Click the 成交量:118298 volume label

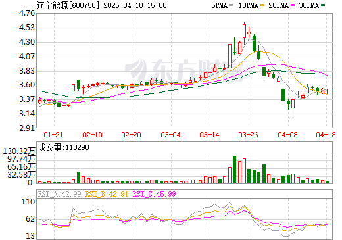click(64, 147)
